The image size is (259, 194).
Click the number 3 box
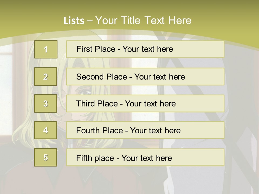pos(46,103)
